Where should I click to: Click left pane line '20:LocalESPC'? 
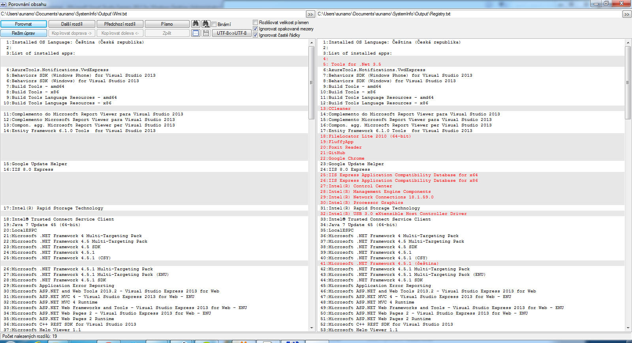click(154, 230)
